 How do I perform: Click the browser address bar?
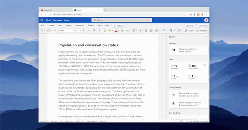[120, 15]
